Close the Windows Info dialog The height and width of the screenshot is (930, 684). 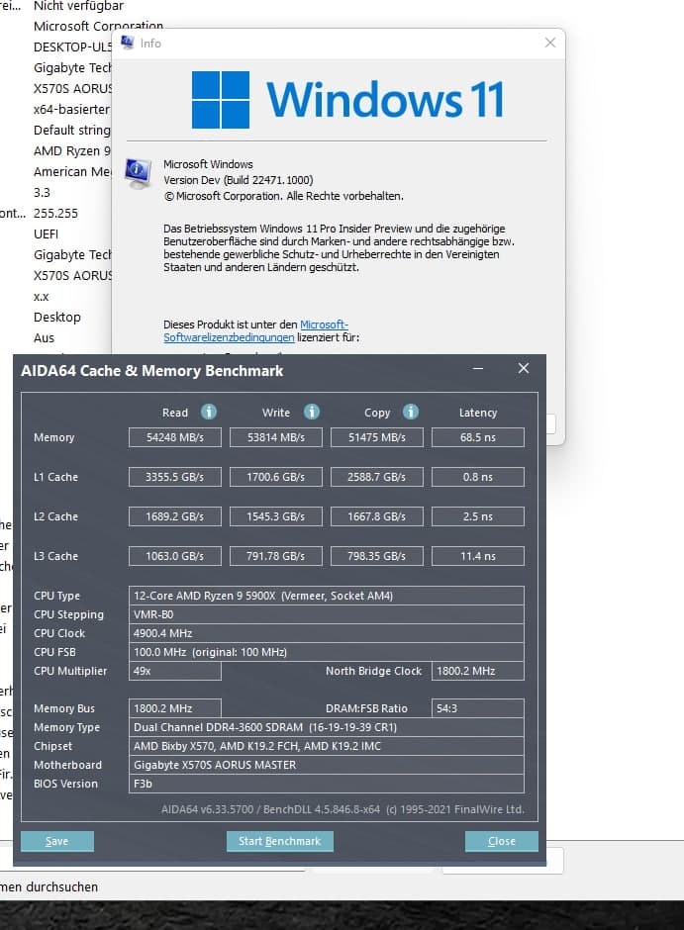pos(550,43)
